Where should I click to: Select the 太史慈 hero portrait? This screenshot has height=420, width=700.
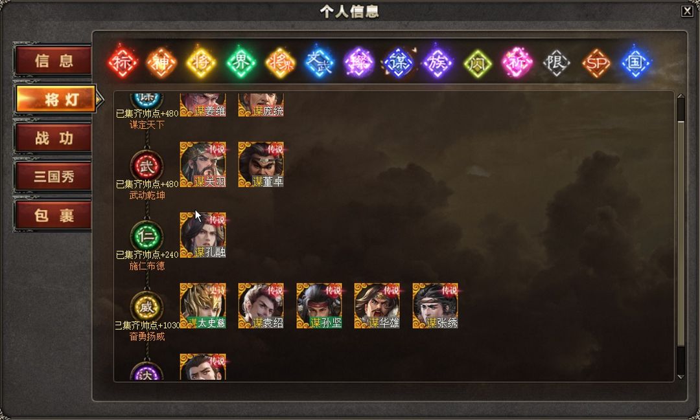point(203,306)
